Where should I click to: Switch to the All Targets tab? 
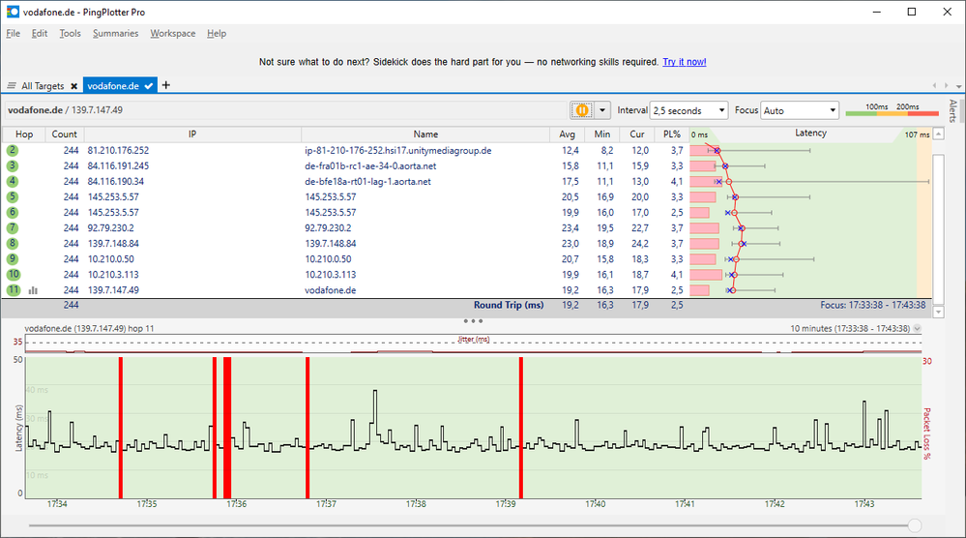(x=43, y=86)
